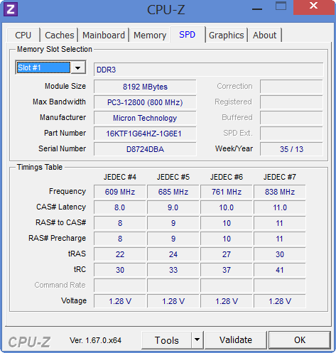Click the Tools button

coord(166,340)
